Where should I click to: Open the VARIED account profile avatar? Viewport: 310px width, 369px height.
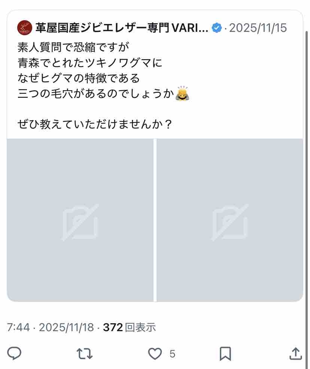click(x=24, y=28)
